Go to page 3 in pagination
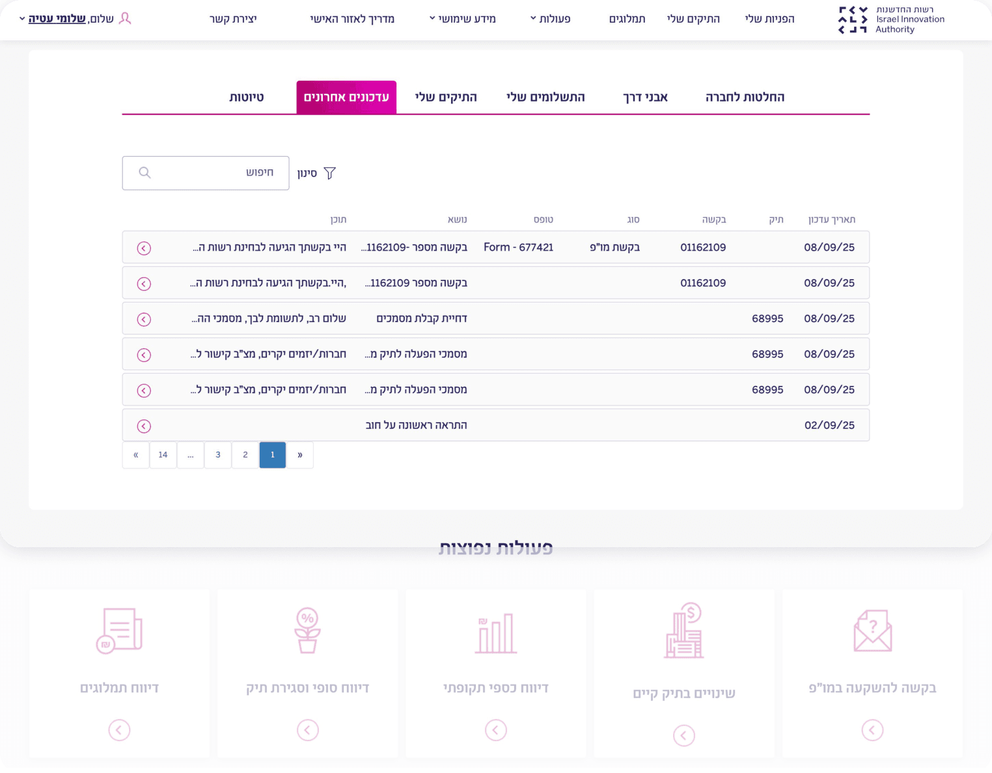 [x=218, y=455]
